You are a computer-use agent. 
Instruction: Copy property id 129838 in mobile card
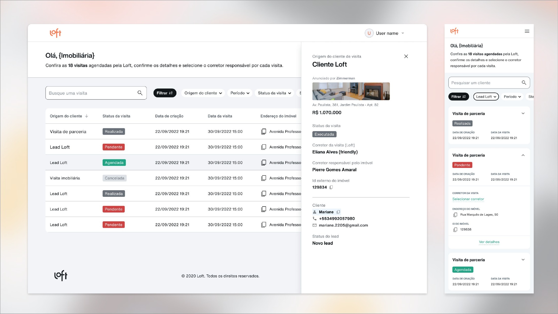pyautogui.click(x=455, y=230)
